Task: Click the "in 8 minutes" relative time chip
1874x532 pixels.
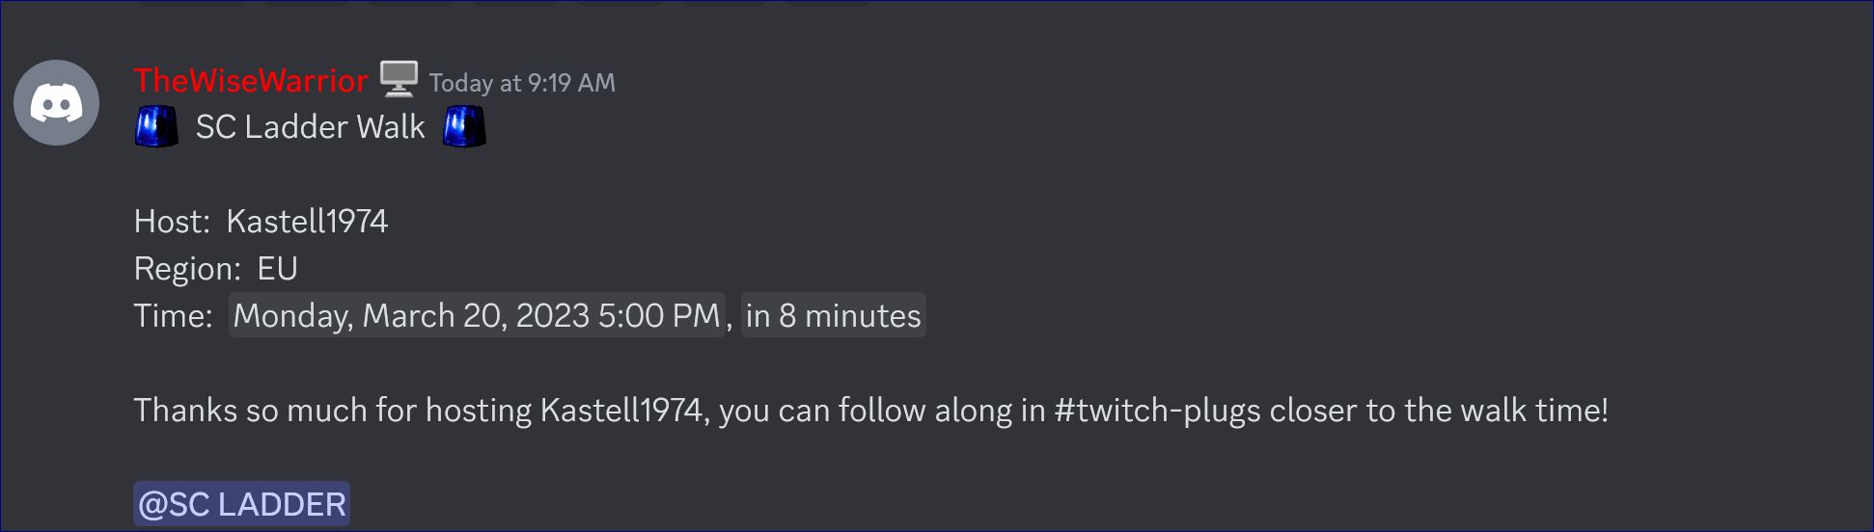Action: pyautogui.click(x=833, y=315)
